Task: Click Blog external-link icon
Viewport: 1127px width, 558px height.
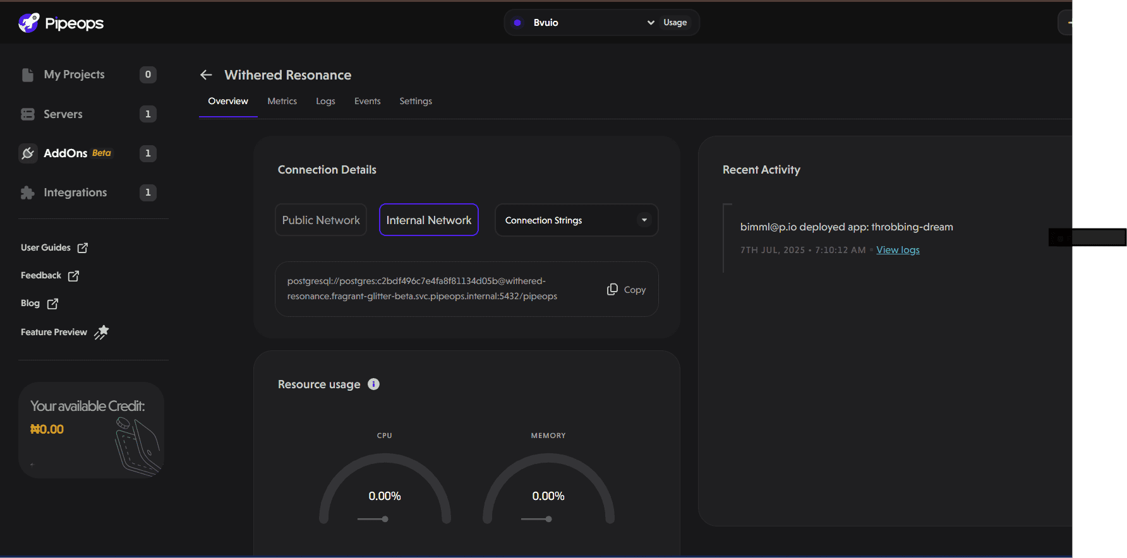Action: pyautogui.click(x=53, y=304)
